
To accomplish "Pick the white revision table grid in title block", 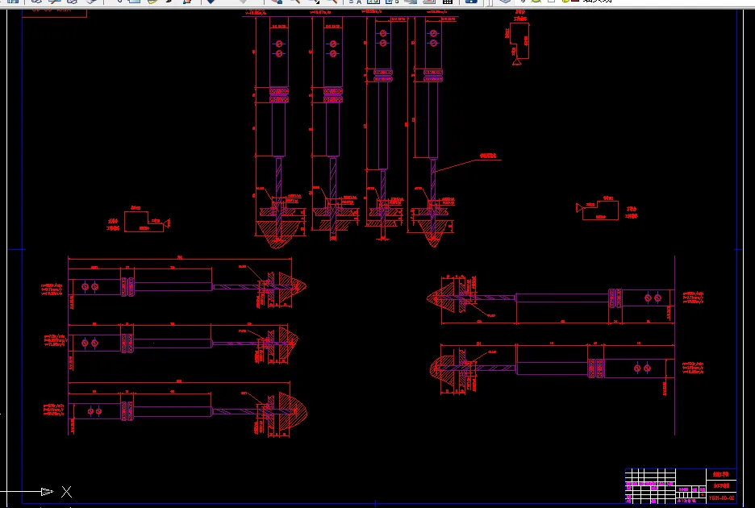I will coord(650,486).
